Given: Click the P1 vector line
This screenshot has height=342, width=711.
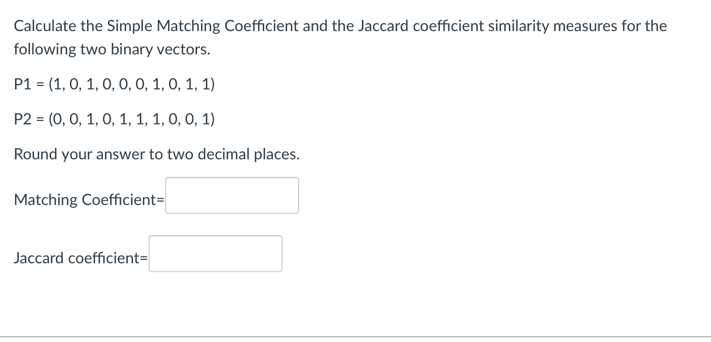Looking at the screenshot, I should pyautogui.click(x=114, y=84).
